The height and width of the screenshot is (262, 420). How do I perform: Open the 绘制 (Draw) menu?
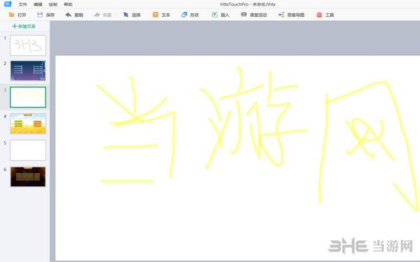click(x=53, y=4)
